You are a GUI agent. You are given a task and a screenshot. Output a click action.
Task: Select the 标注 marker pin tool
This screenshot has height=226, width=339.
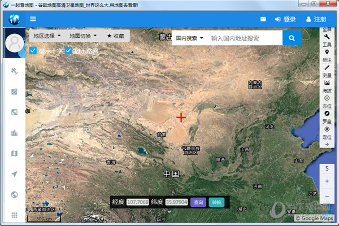(x=327, y=56)
